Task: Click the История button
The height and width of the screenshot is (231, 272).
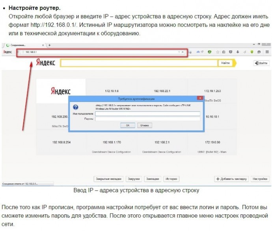Action: click(171, 179)
